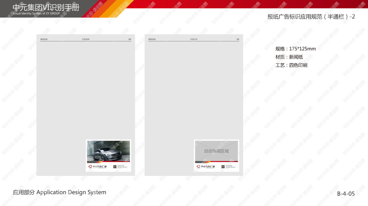368x206 pixels.
Task: Click 3版 on the right newspaper page
Action: (x=238, y=39)
